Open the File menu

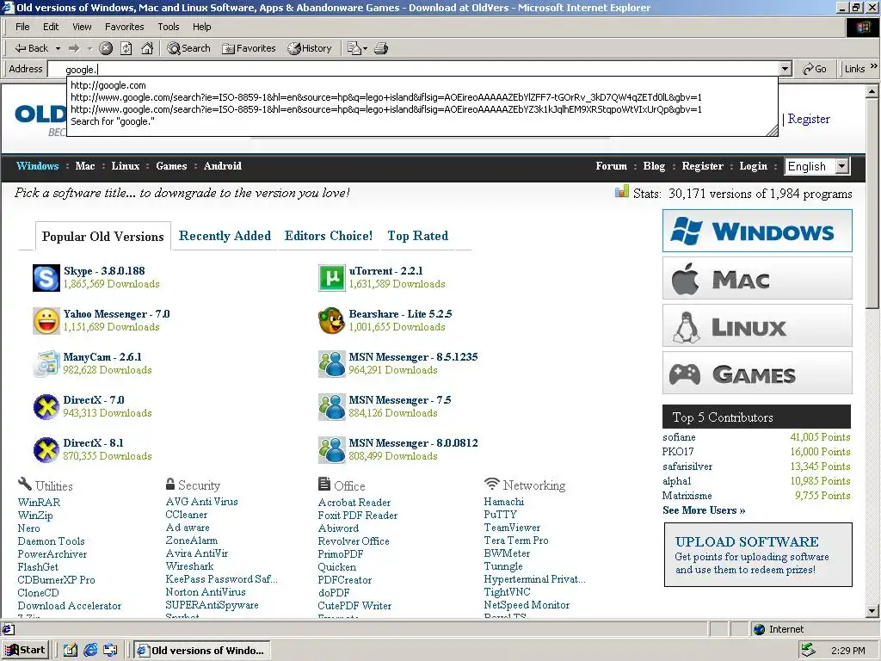22,27
